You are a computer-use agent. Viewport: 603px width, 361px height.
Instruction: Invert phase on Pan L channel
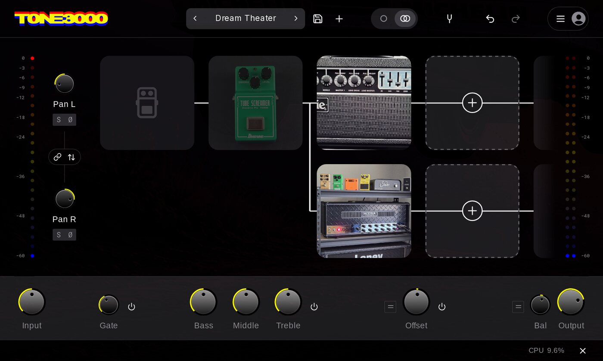tap(70, 120)
